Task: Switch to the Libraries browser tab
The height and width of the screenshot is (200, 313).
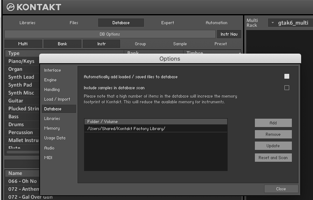Action: [x=27, y=23]
